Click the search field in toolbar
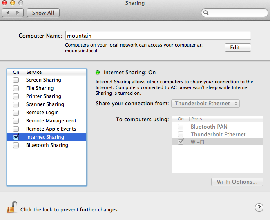The width and height of the screenshot is (270, 220). click(x=234, y=13)
